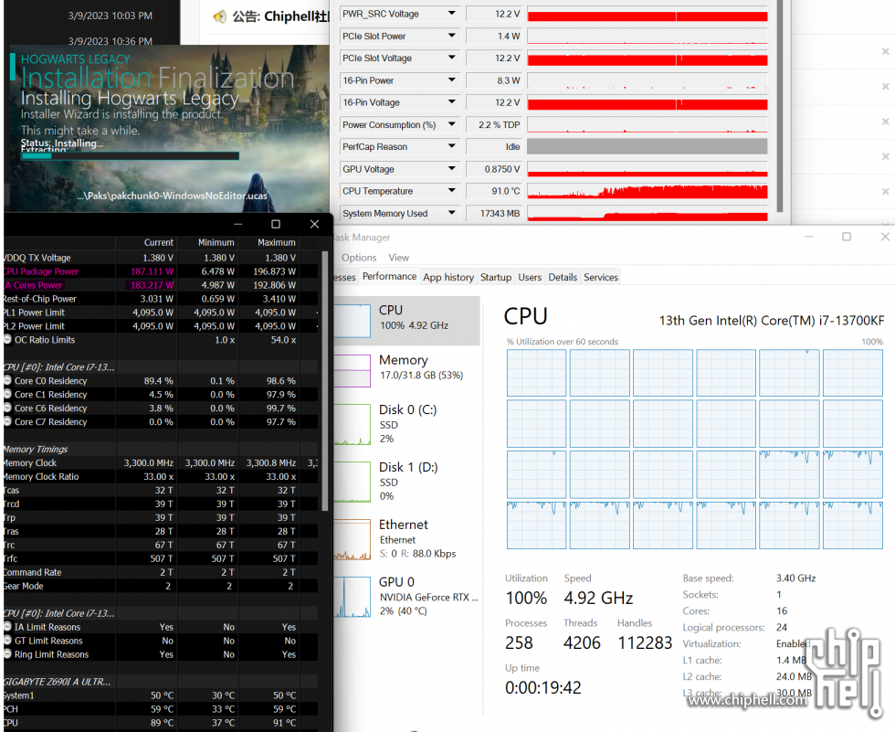Switch to Task Manager Startup tab
The width and height of the screenshot is (895, 732).
pyautogui.click(x=495, y=277)
